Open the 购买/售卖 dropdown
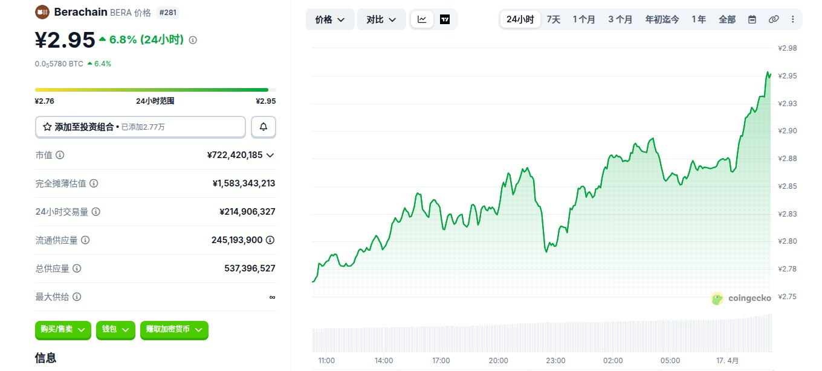The image size is (822, 371). (63, 329)
